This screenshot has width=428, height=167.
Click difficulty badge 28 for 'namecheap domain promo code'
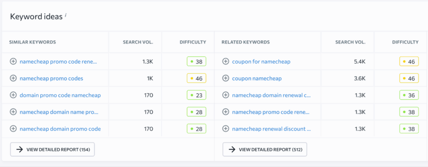click(x=196, y=129)
